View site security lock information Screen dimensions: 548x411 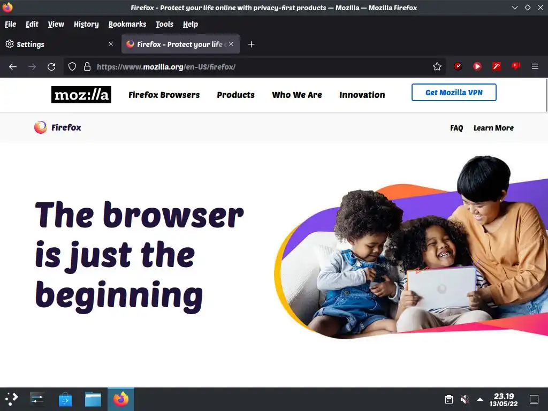[x=87, y=67]
